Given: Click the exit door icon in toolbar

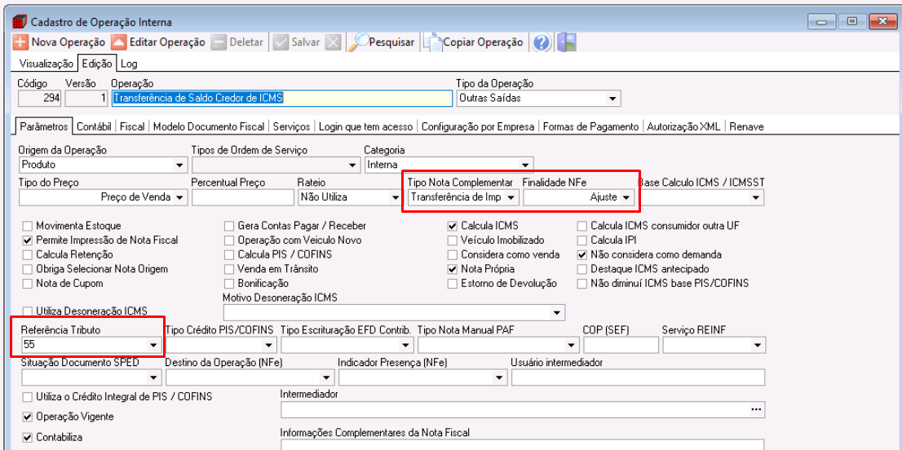Looking at the screenshot, I should click(x=567, y=42).
